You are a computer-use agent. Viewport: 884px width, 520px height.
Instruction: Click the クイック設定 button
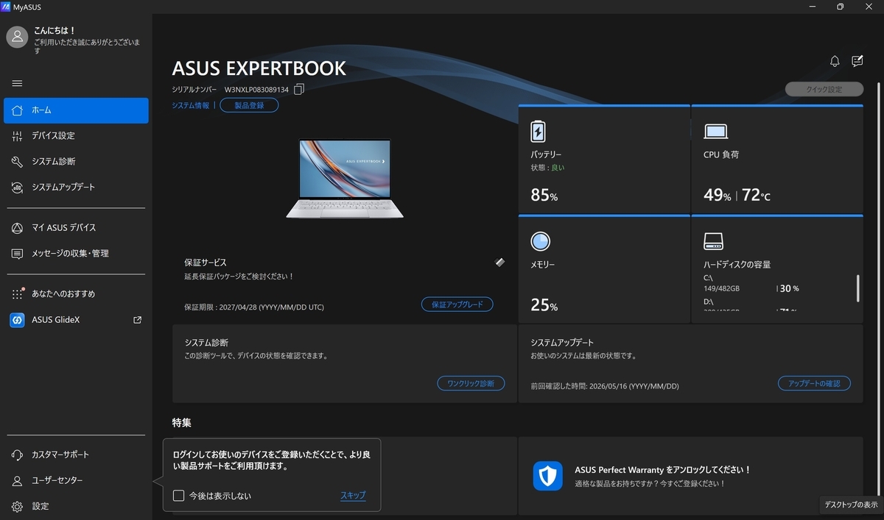tap(824, 89)
